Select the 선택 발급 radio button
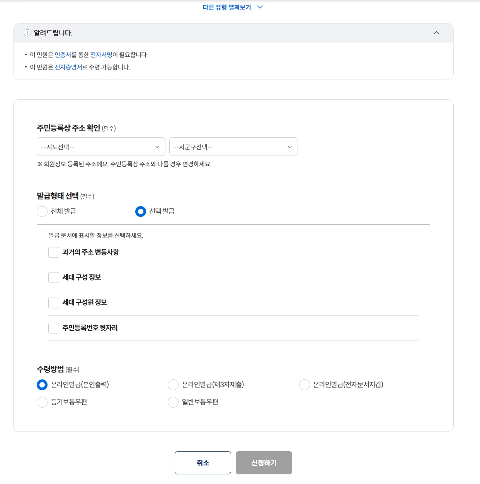Screen dimensions: 480x484 (141, 212)
